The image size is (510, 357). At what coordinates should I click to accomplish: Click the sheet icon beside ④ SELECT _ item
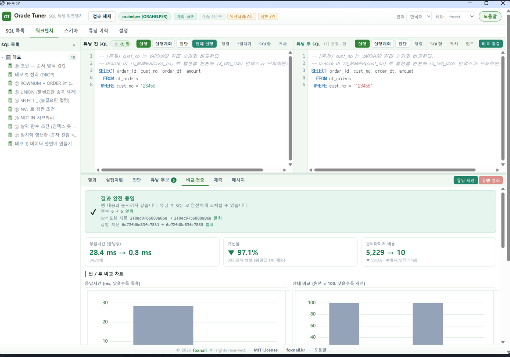tap(10, 100)
